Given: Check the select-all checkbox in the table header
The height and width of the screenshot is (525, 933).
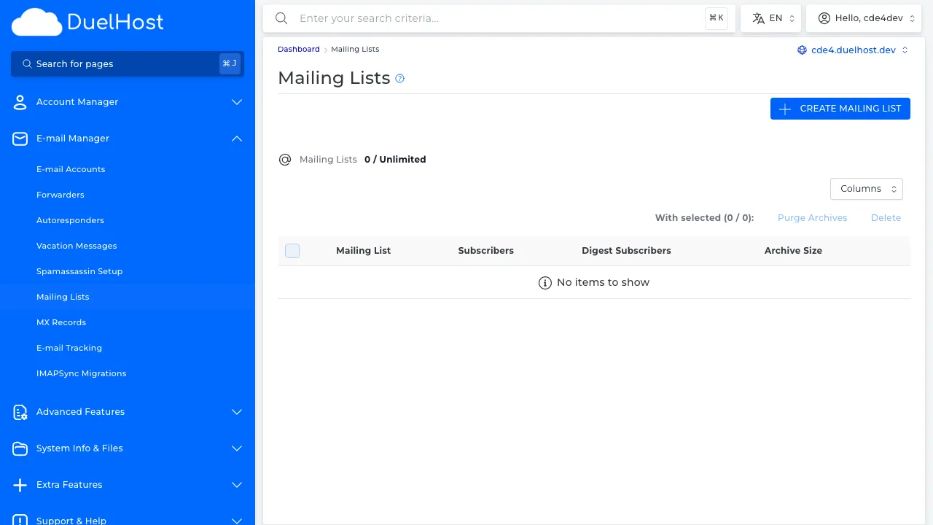Looking at the screenshot, I should coord(292,250).
